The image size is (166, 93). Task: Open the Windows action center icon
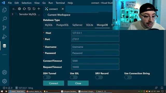click(162, 91)
